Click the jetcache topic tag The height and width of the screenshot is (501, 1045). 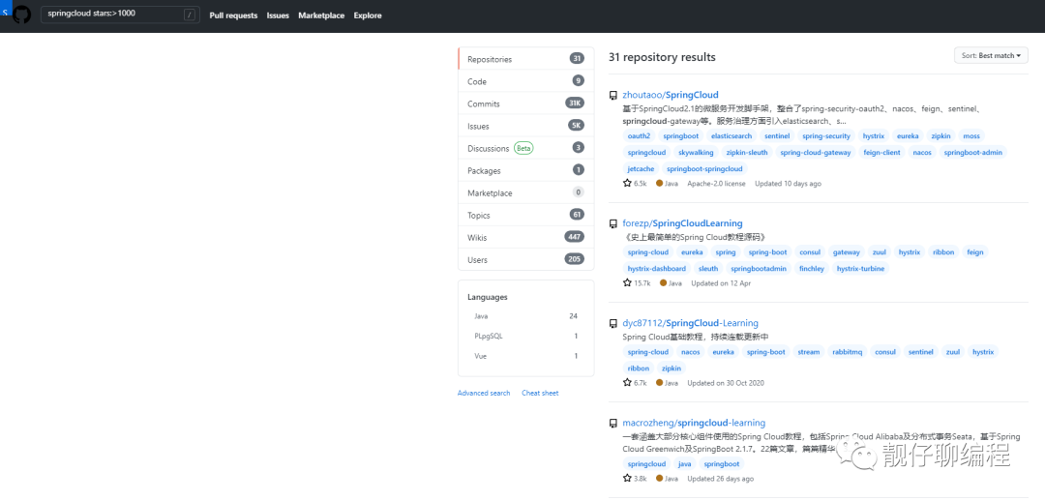pos(642,169)
